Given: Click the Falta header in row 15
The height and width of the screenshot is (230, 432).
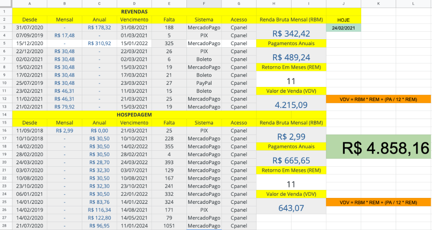Looking at the screenshot, I should [169, 122].
